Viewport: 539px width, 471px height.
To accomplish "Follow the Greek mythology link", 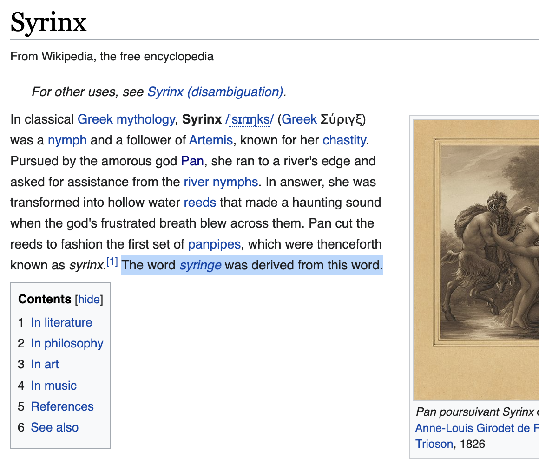I will 126,119.
